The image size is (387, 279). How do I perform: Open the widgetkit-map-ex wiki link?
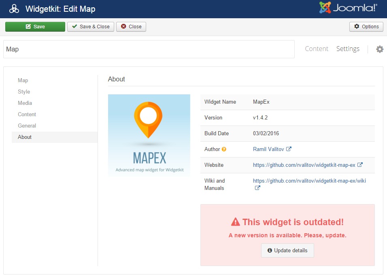[309, 181]
